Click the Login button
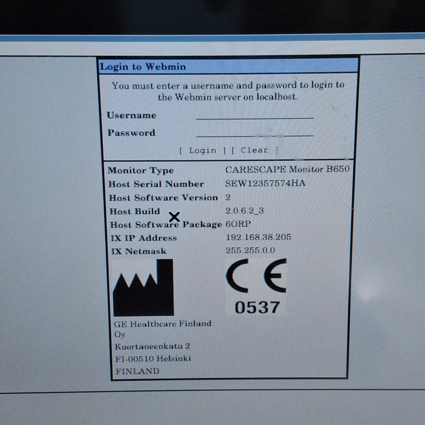Screen dimensions: 425x425 (202, 151)
